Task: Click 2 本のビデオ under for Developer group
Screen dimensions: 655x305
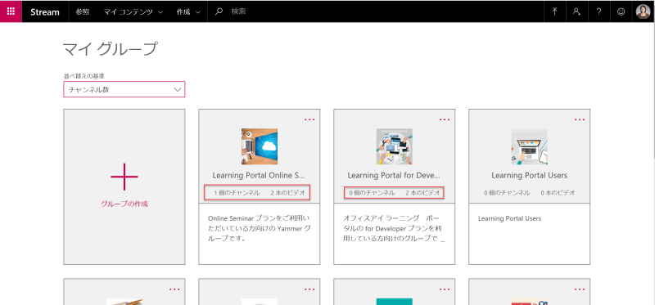Action: click(x=422, y=193)
